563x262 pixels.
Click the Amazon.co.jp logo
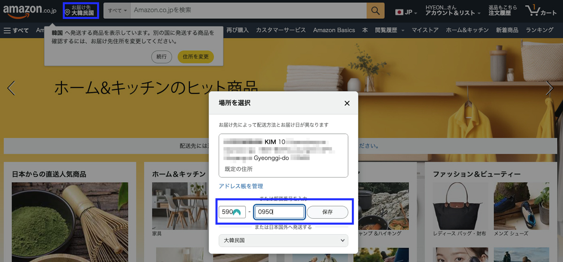click(x=30, y=10)
